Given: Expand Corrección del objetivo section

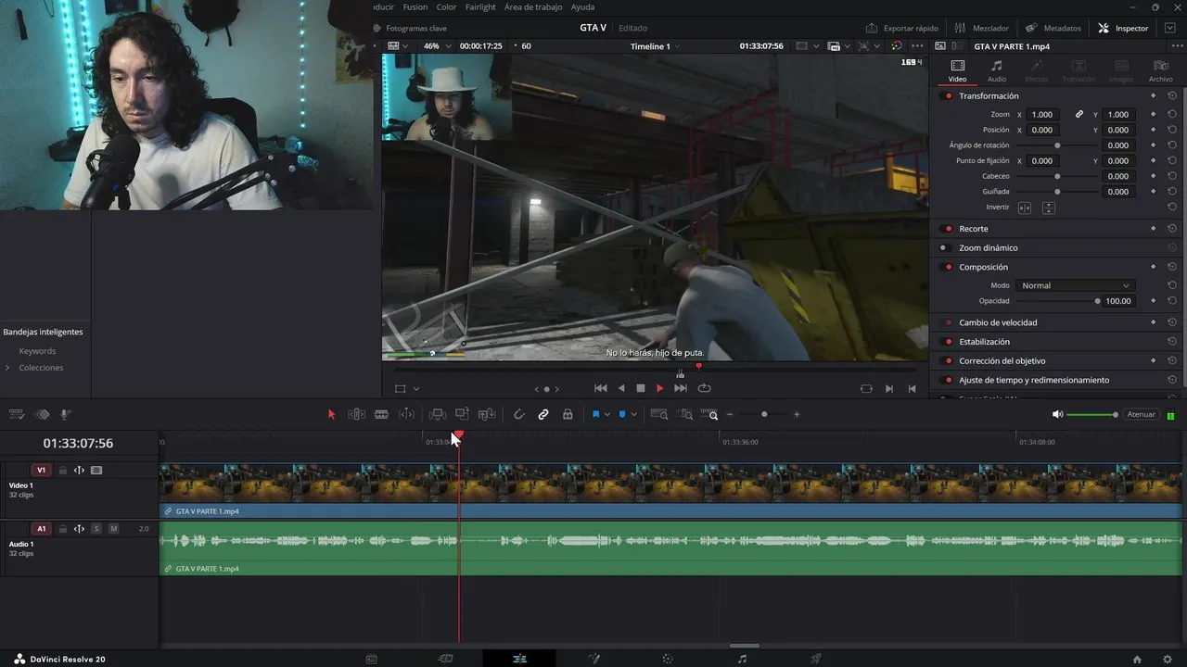Looking at the screenshot, I should pos(1002,361).
